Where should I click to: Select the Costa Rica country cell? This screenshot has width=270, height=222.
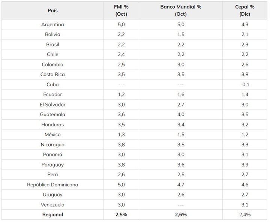[x=52, y=75]
